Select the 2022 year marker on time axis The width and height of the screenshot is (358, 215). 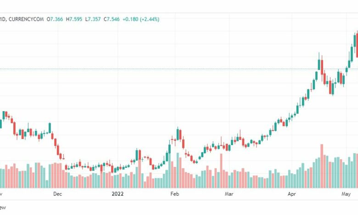coord(117,194)
